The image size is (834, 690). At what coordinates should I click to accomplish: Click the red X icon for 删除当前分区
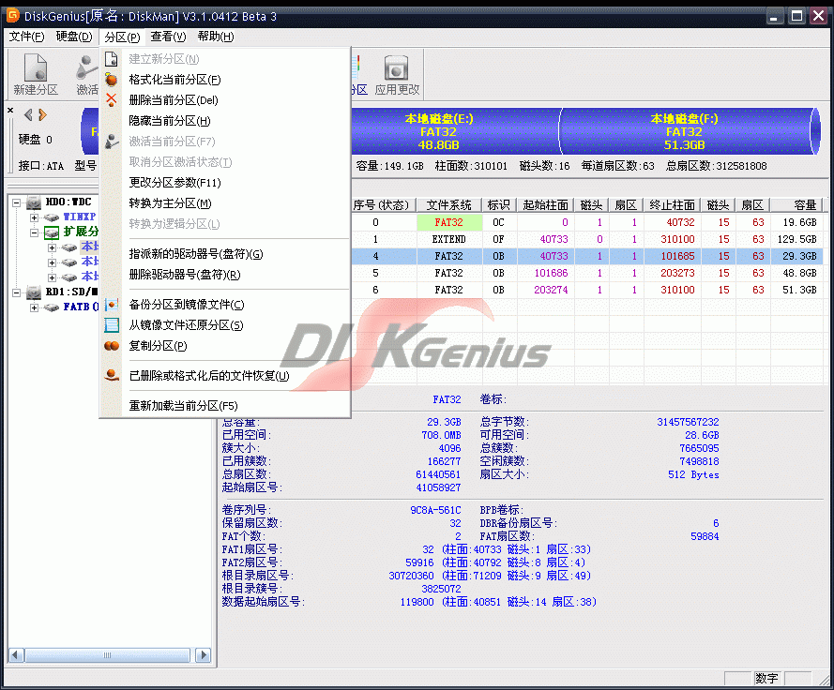pos(111,100)
